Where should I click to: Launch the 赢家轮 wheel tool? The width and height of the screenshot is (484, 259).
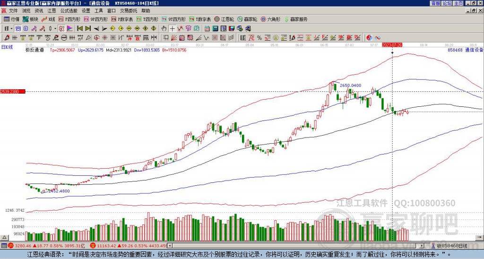tap(247, 19)
